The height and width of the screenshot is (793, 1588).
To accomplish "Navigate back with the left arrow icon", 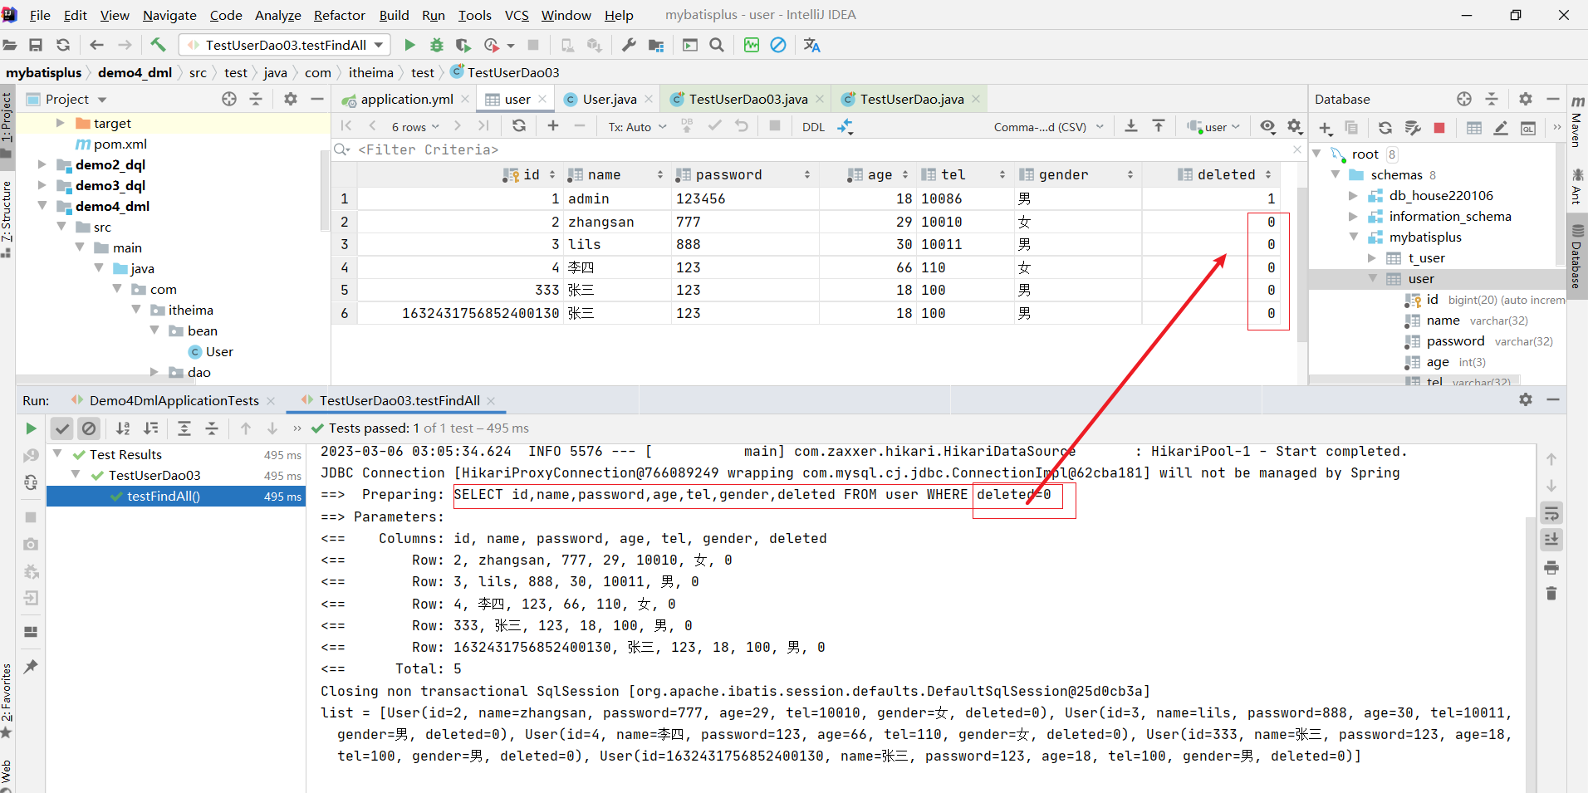I will coord(96,45).
